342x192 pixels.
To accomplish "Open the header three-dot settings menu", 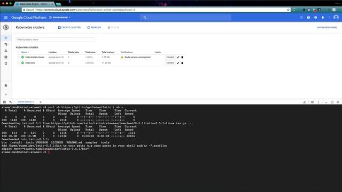I will click(330, 18).
